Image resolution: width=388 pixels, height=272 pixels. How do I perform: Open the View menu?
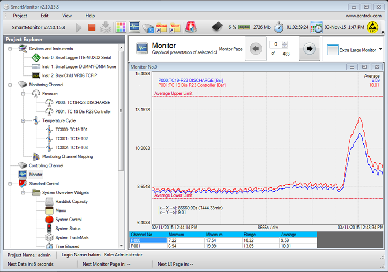click(x=67, y=16)
